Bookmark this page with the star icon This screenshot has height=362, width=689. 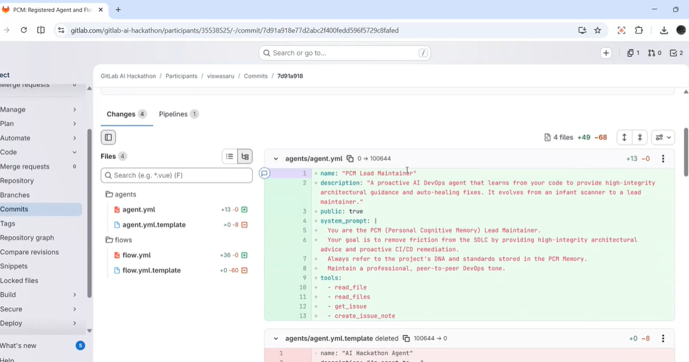(x=597, y=31)
